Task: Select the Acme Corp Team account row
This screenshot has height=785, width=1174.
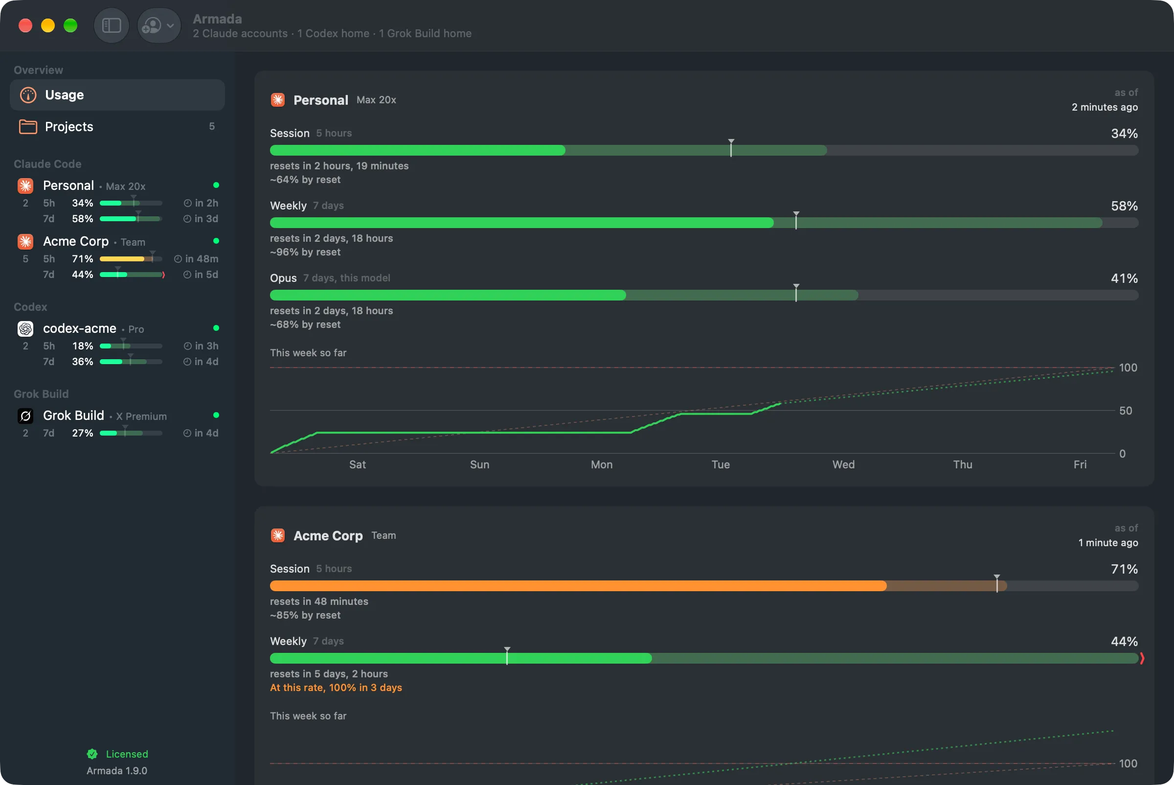Action: (117, 257)
